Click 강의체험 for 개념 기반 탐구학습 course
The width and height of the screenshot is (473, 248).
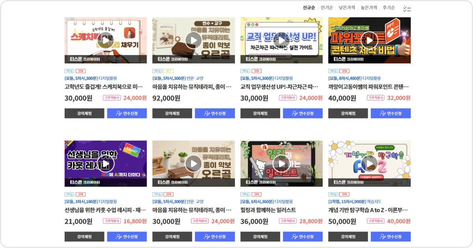pos(348,237)
